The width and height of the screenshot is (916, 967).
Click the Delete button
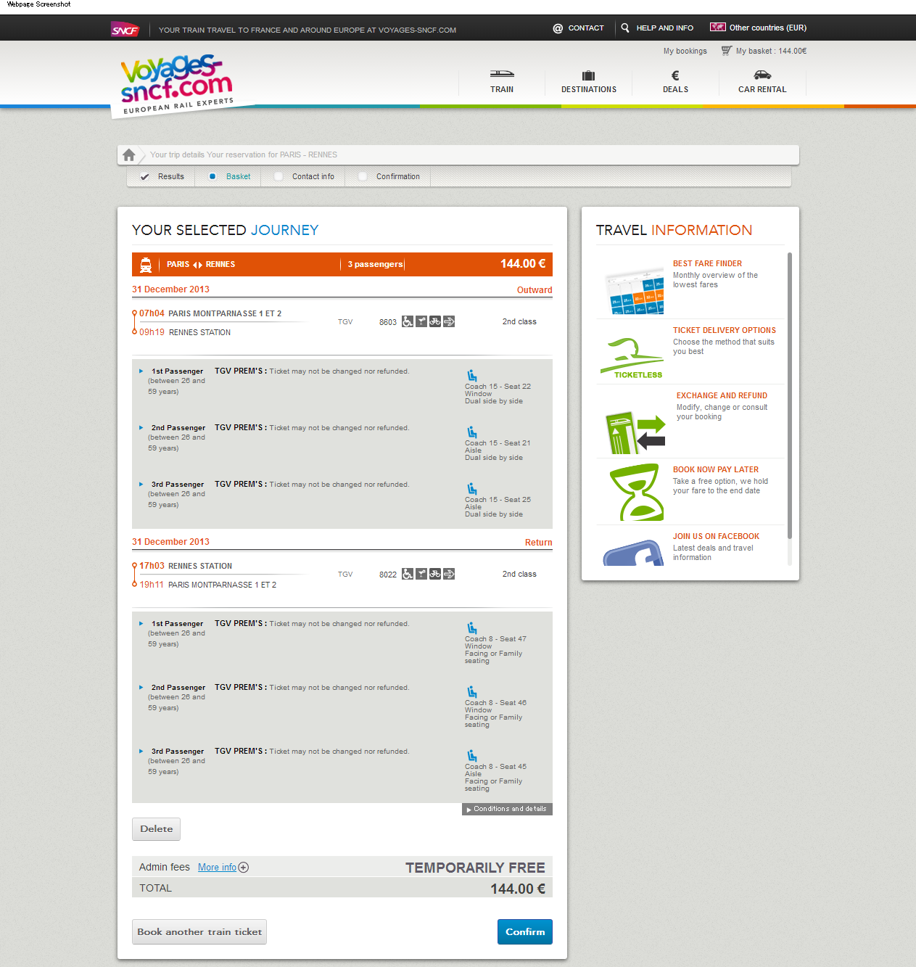click(x=156, y=829)
